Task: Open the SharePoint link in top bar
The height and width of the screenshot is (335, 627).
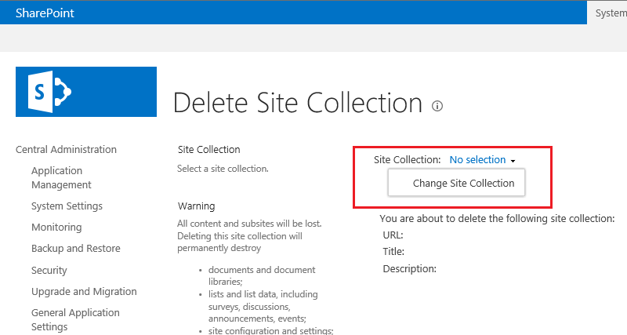Action: 45,13
